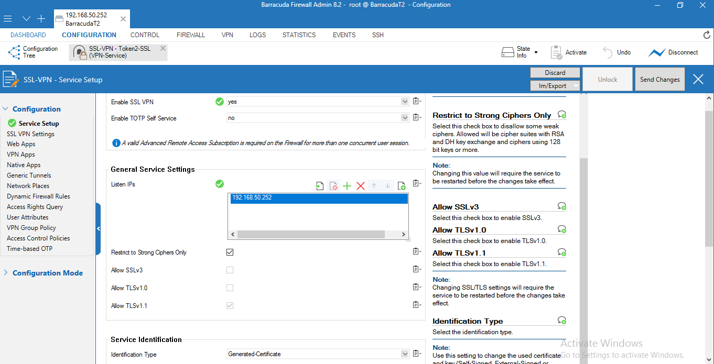This screenshot has height=364, width=714.
Task: Switch to the VPN tab
Action: [228, 35]
